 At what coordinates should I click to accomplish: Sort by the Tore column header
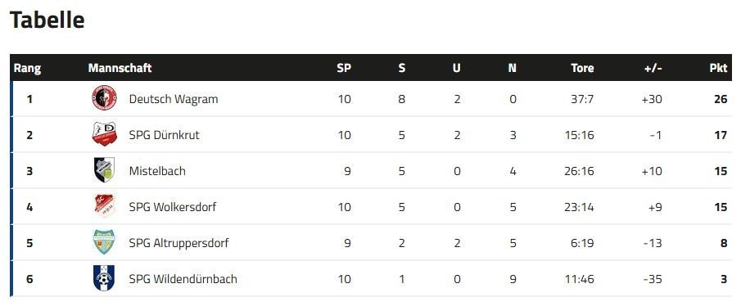click(582, 68)
